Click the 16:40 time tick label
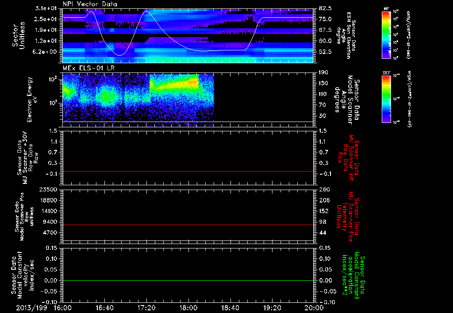 pyautogui.click(x=104, y=308)
